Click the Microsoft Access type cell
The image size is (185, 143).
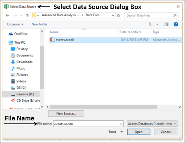[x=167, y=40]
